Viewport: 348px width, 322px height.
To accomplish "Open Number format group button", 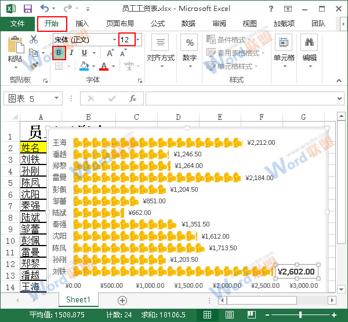I will pos(190,52).
